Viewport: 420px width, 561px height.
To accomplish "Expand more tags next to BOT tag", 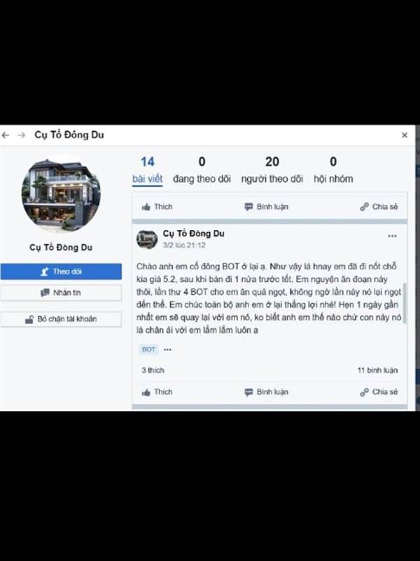I will pos(167,349).
